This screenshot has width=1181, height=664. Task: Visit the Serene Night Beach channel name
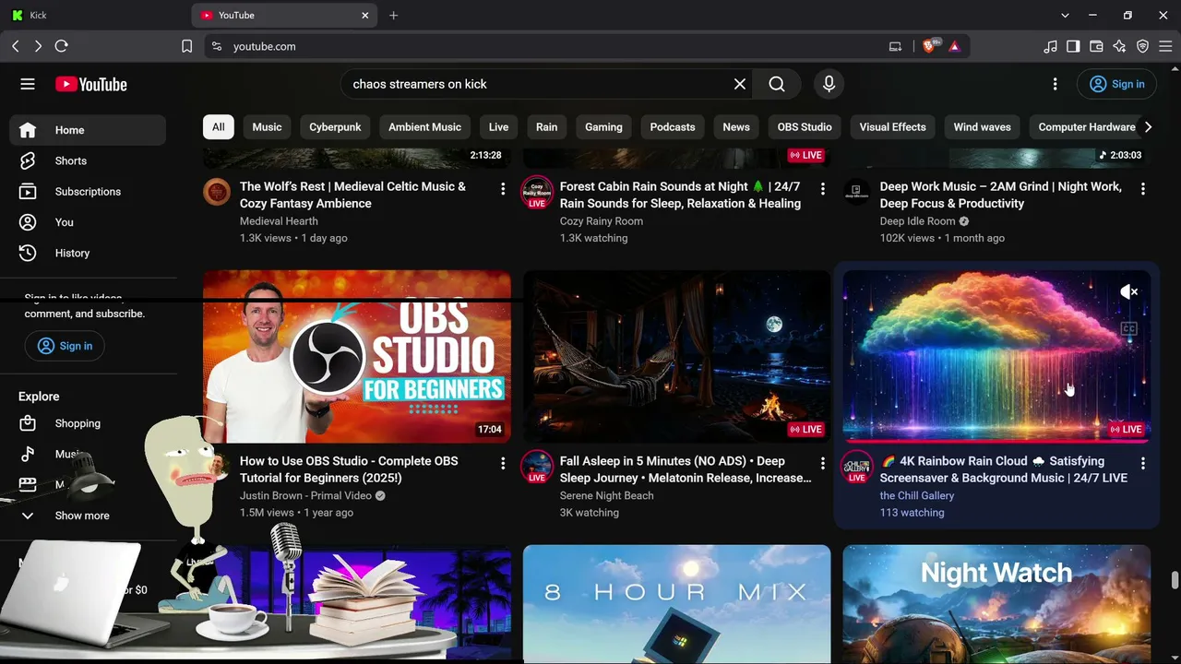tap(607, 495)
